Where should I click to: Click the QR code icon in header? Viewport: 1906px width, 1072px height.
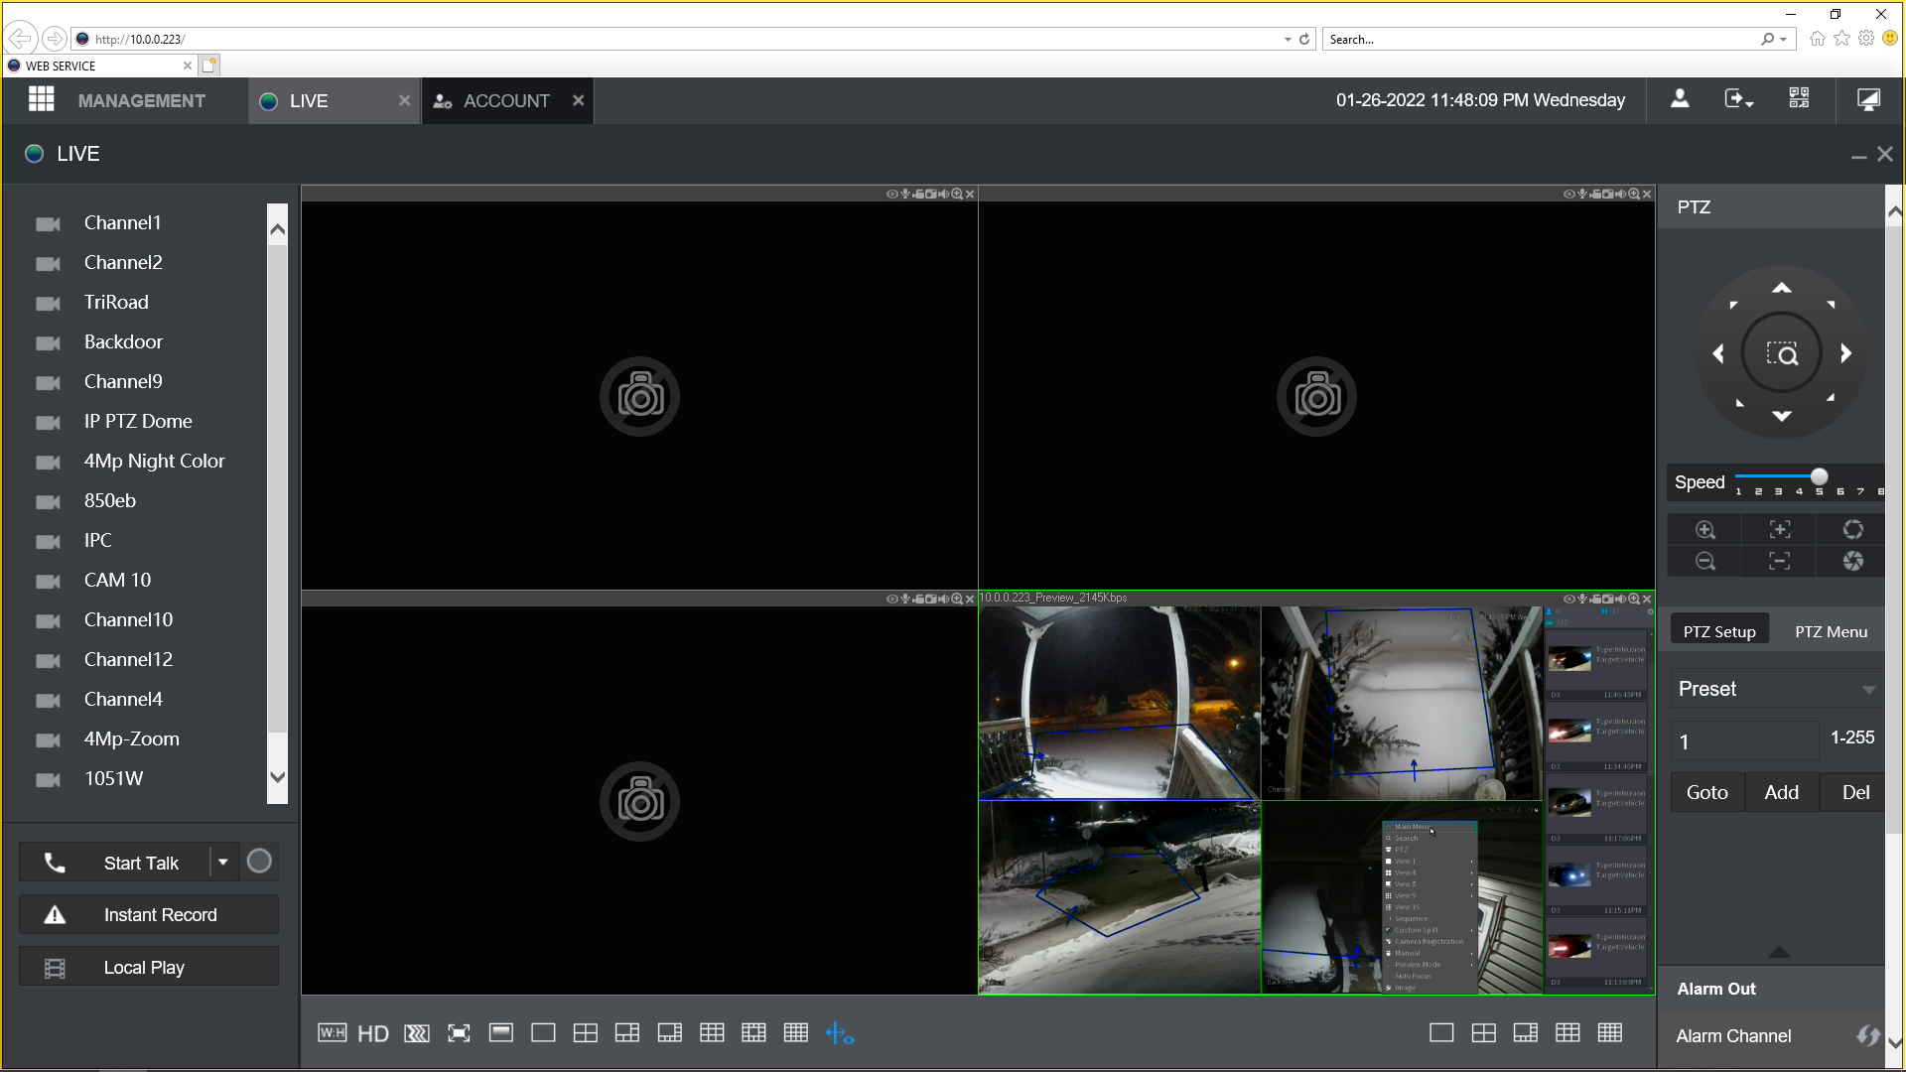(1799, 98)
